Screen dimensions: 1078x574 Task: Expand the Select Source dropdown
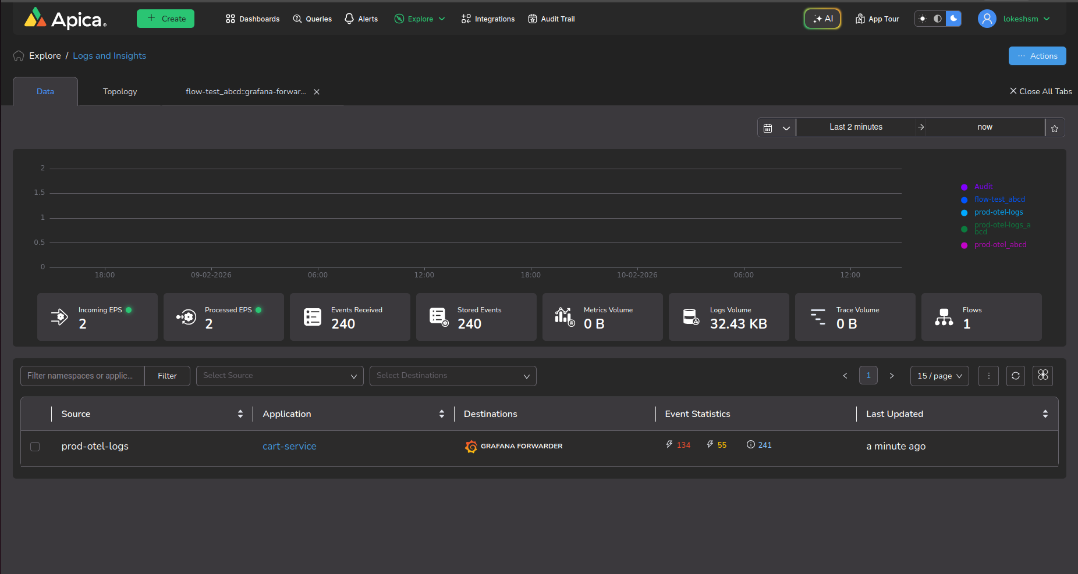[x=279, y=376]
